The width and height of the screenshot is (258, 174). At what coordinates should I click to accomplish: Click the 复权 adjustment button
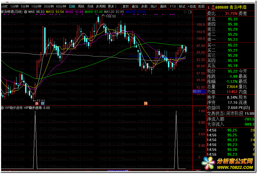pos(126,6)
